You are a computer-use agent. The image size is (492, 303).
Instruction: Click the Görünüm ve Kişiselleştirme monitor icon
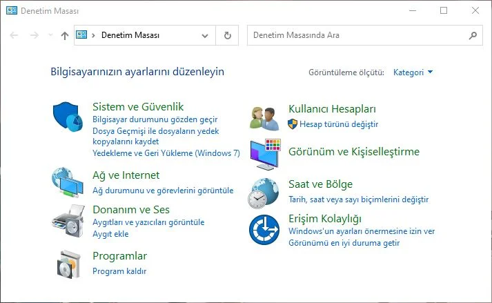pyautogui.click(x=264, y=153)
